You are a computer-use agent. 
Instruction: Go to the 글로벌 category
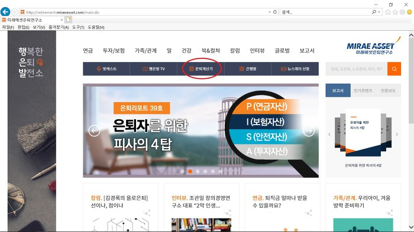[282, 50]
